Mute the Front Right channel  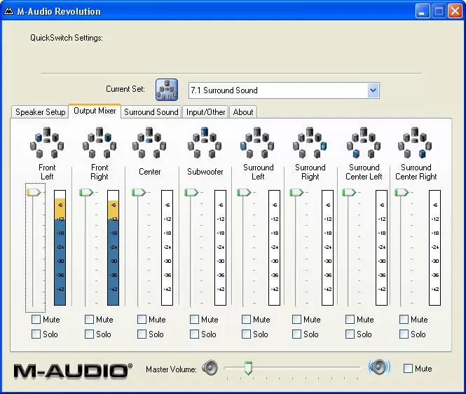tap(89, 320)
